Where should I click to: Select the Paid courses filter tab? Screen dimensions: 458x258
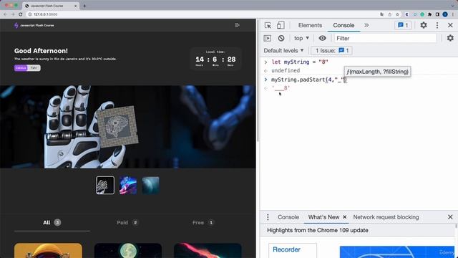(x=127, y=223)
